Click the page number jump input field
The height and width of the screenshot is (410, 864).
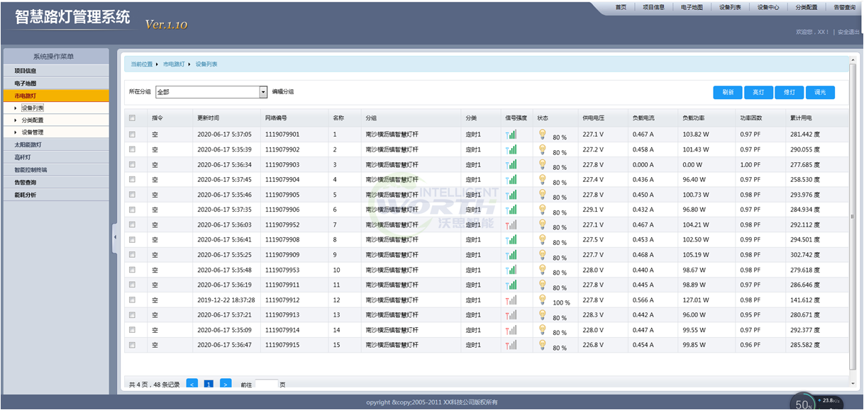coord(266,385)
